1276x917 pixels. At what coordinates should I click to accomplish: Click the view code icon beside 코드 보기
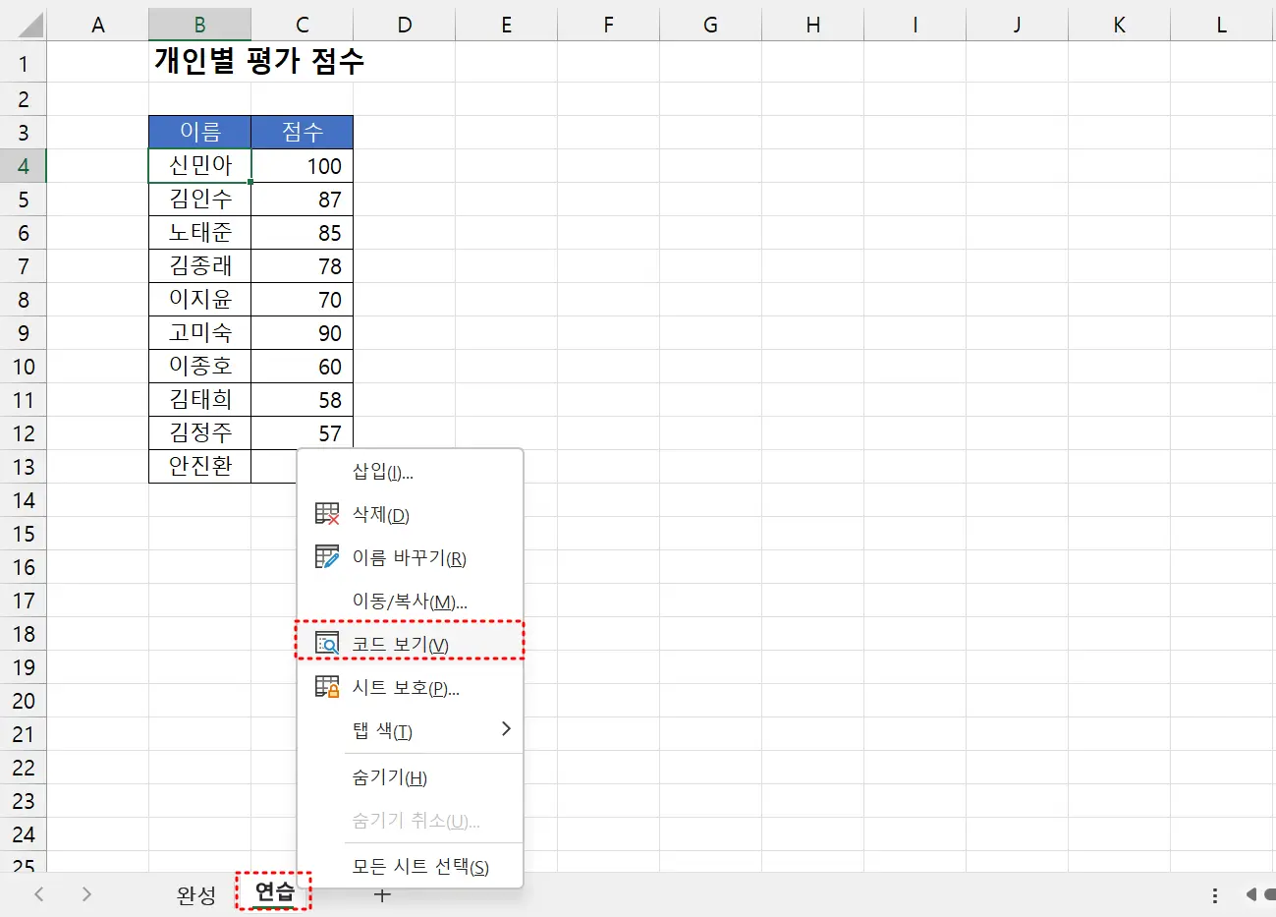point(327,644)
